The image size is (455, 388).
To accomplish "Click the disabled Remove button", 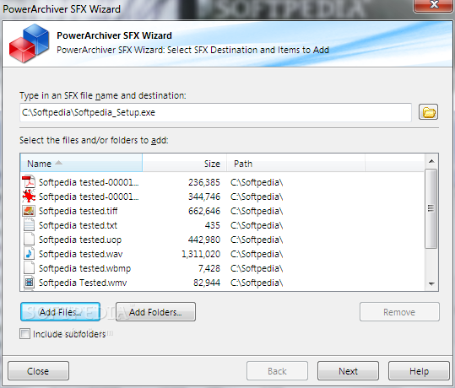I will [x=399, y=312].
